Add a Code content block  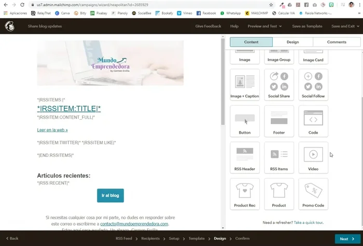(313, 121)
